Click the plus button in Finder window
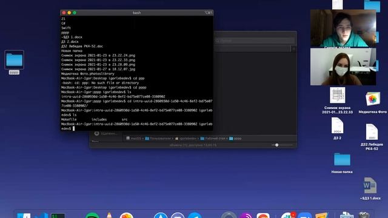Viewport: 388px width, 218px height. tap(293, 49)
